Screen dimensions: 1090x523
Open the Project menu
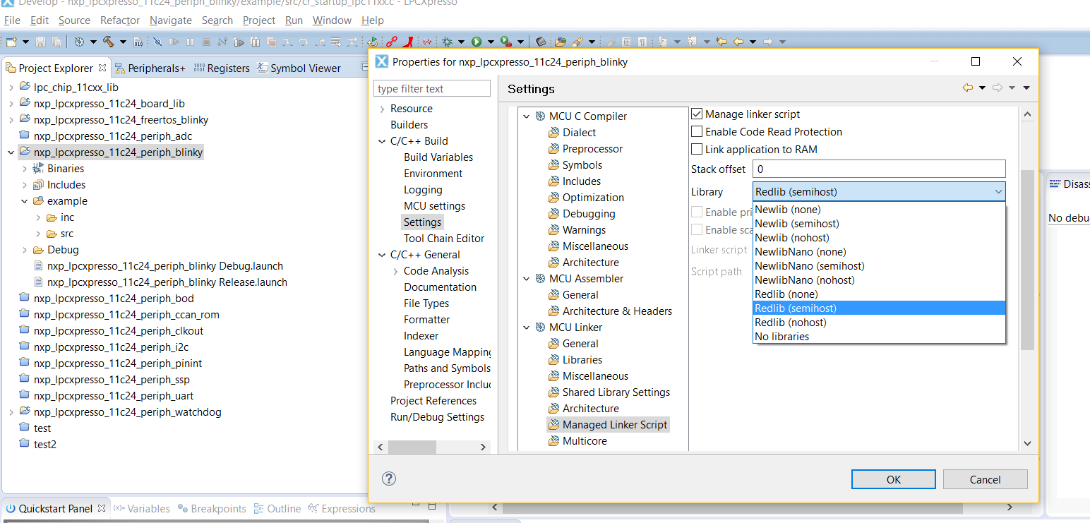tap(259, 20)
